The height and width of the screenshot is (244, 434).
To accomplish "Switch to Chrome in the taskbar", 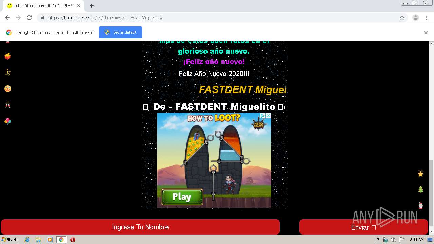I will click(x=61, y=240).
